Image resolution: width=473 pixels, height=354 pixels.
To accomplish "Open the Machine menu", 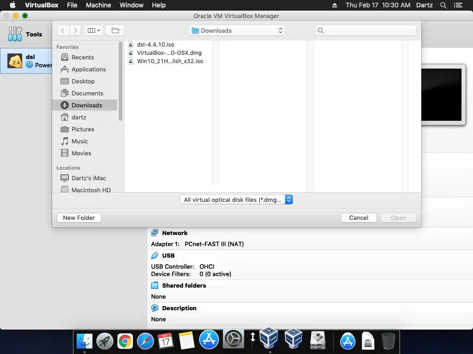I will 98,5.
